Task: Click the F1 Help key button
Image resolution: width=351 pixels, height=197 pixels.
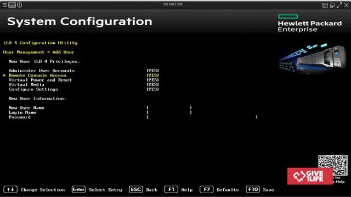Action: [171, 189]
